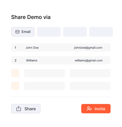Choose the third share method placeholder

click(x=75, y=32)
